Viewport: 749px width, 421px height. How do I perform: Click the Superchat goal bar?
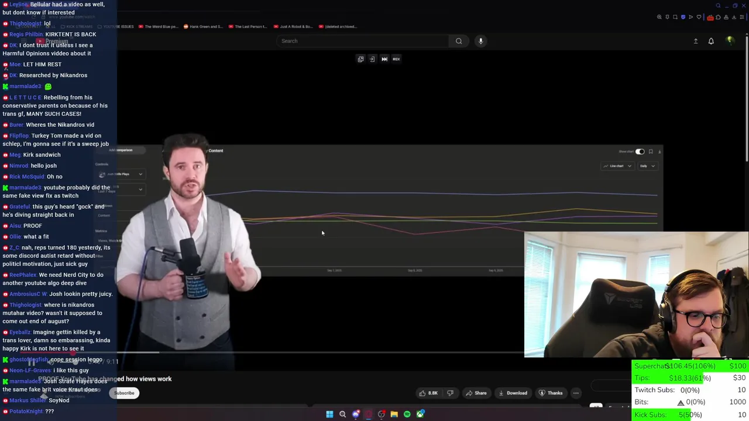[x=690, y=366]
